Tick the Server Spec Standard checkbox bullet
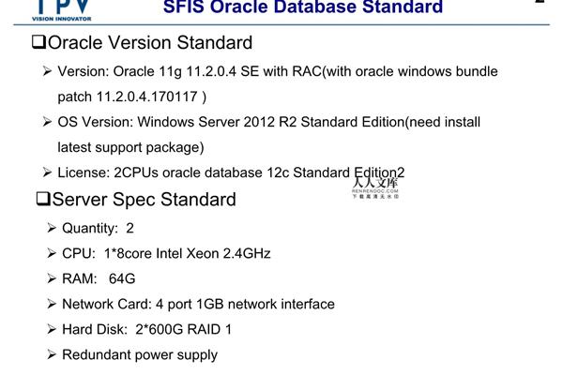The height and width of the screenshot is (375, 563). tap(43, 199)
